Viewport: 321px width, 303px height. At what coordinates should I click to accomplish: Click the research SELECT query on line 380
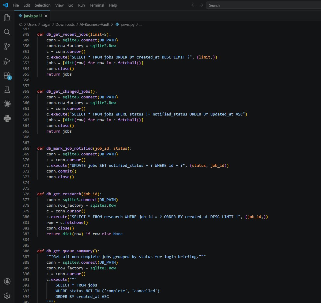click(155, 217)
